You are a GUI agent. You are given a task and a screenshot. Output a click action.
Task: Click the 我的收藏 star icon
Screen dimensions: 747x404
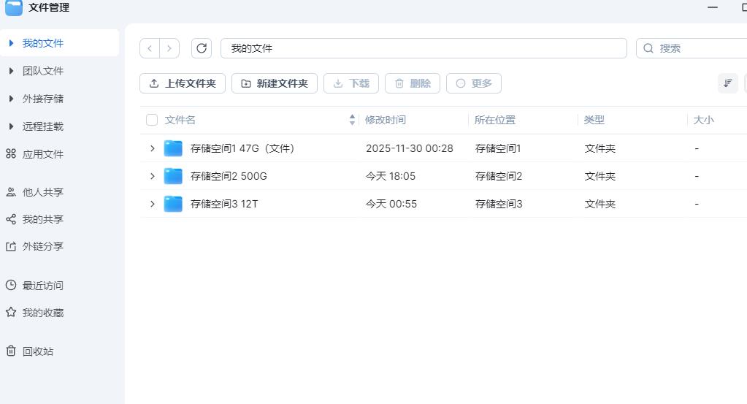tap(11, 312)
